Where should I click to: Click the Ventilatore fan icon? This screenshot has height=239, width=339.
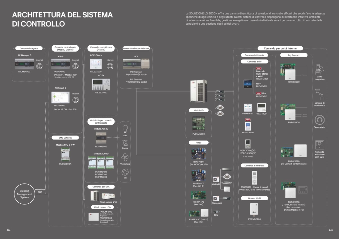pos(125,158)
